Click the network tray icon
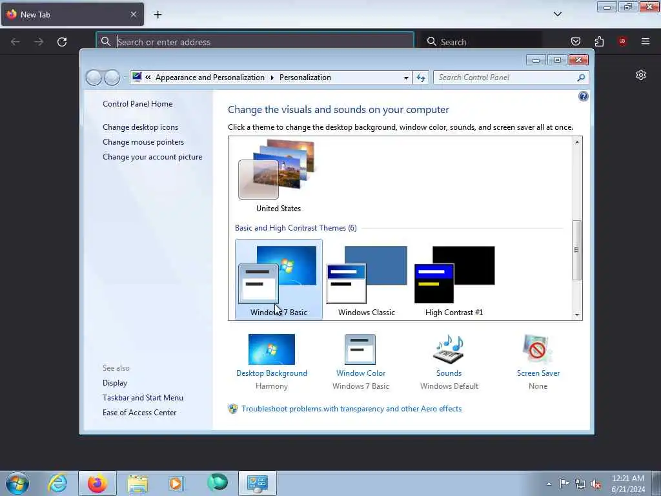 tap(580, 484)
